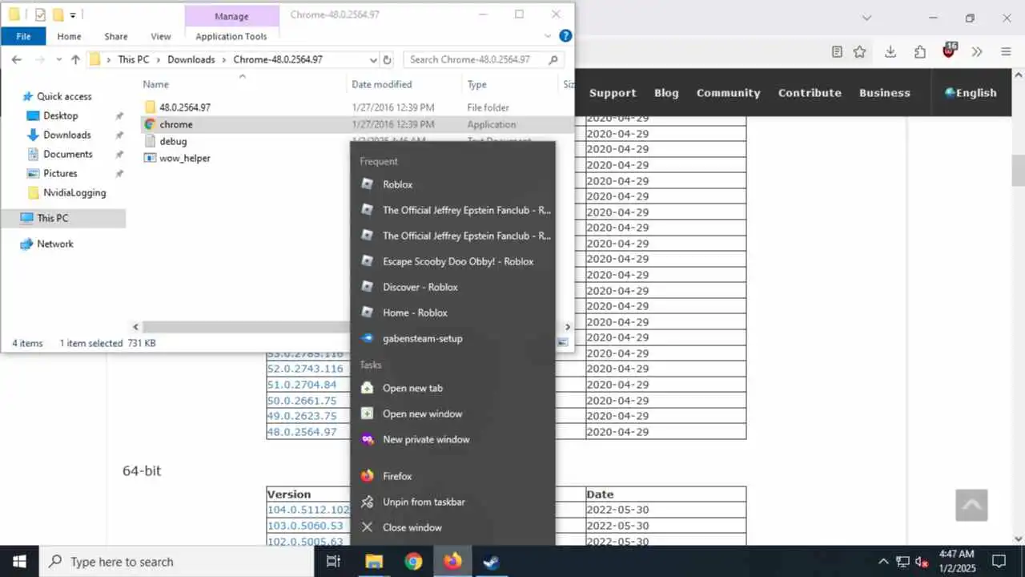Click Community in website navigation

coord(729,93)
